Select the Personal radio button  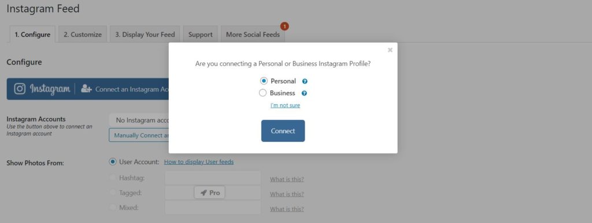(x=264, y=81)
